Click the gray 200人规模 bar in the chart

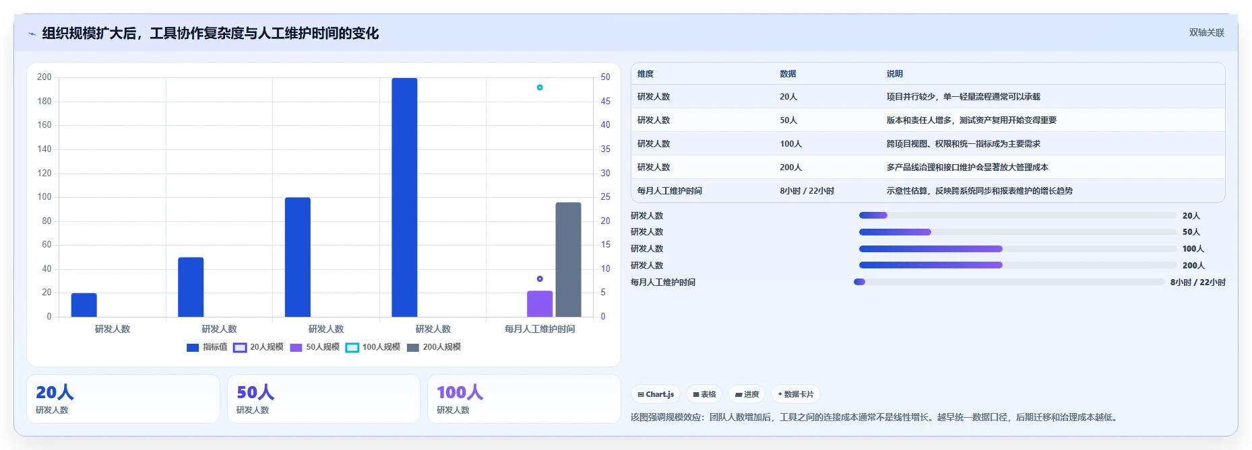(x=568, y=260)
